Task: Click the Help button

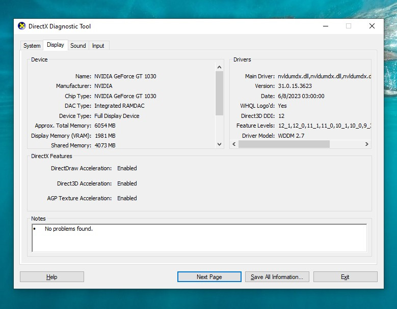Action: [x=52, y=276]
